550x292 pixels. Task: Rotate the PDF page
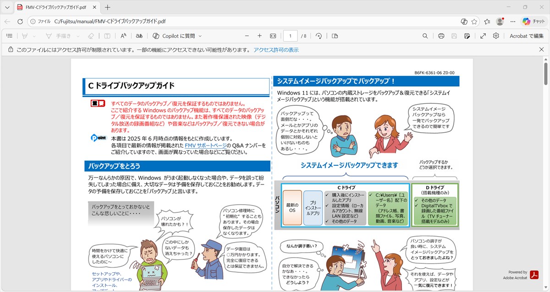(x=319, y=36)
